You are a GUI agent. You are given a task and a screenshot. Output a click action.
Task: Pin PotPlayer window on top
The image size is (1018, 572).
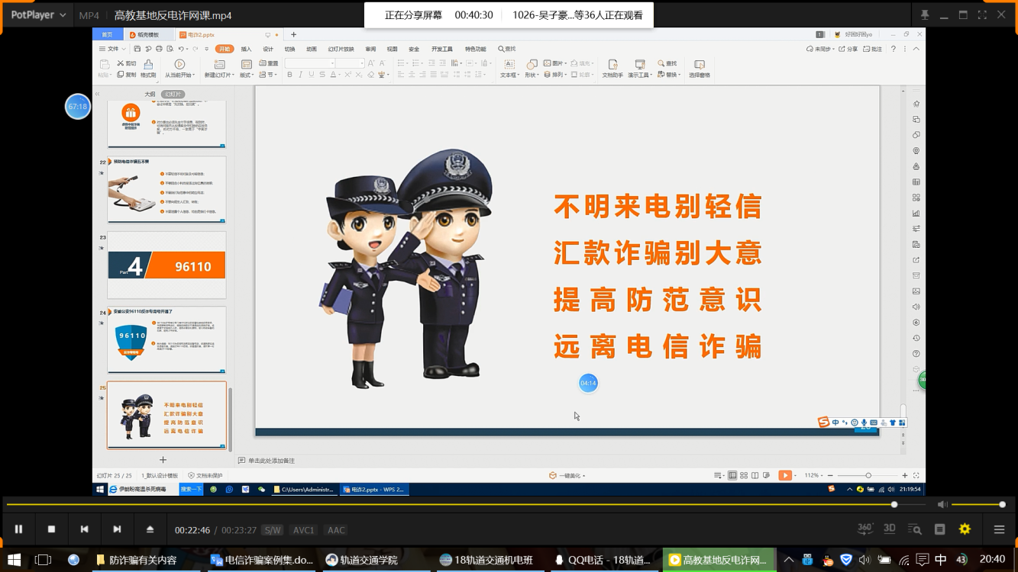coord(925,15)
